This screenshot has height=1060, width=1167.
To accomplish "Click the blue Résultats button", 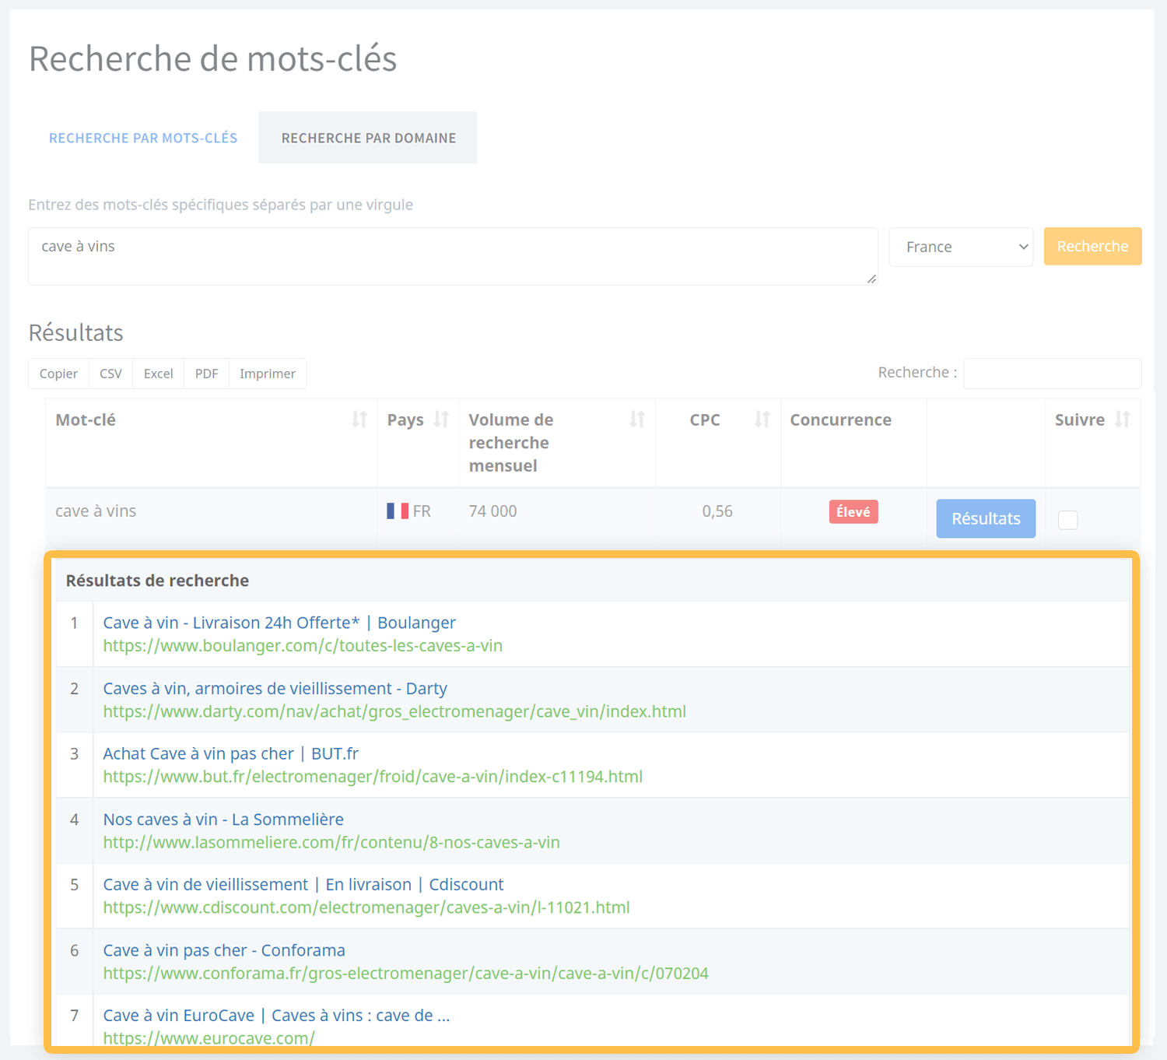I will (985, 518).
